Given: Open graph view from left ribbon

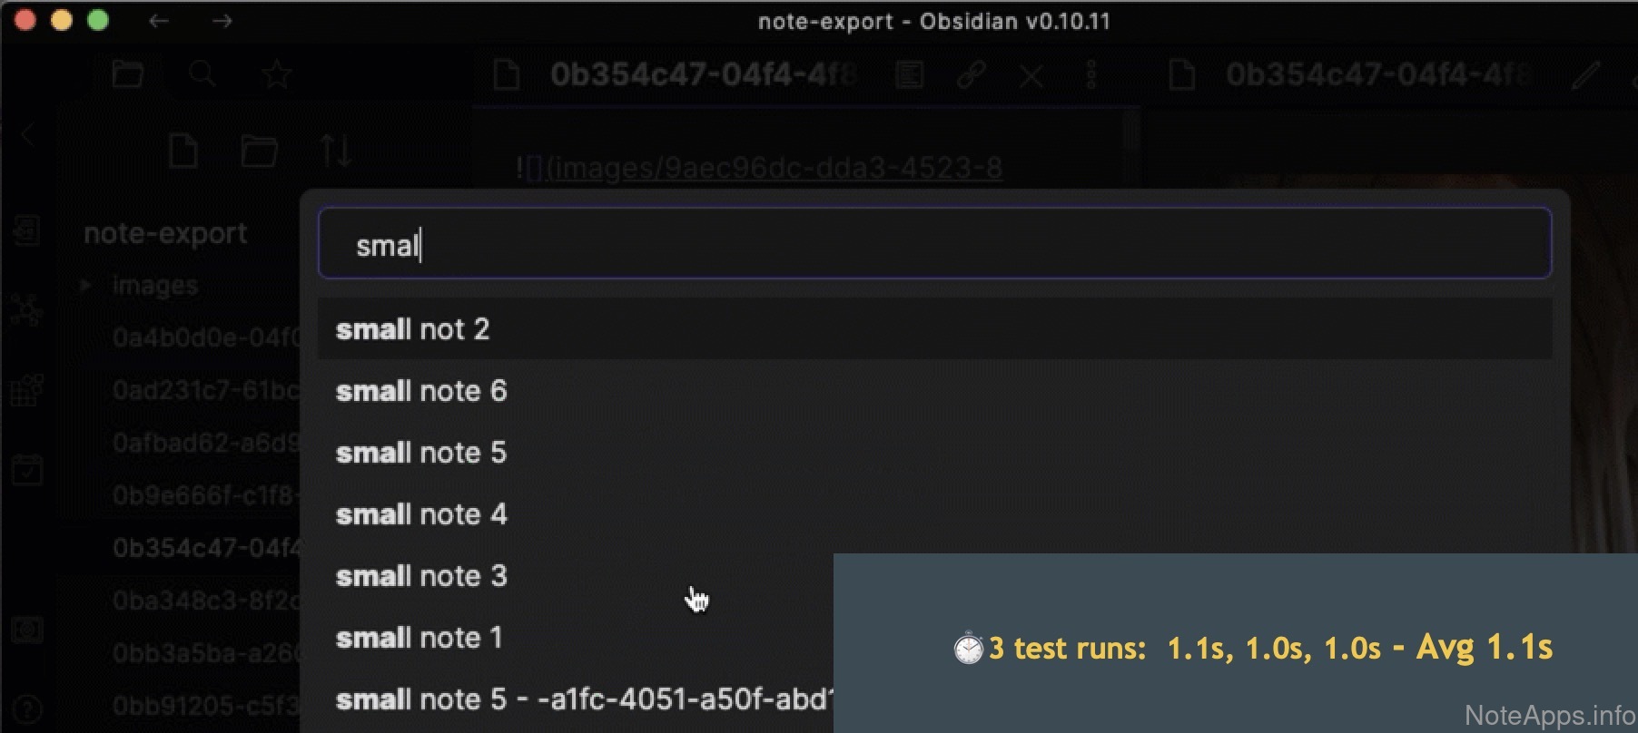Looking at the screenshot, I should (x=27, y=310).
